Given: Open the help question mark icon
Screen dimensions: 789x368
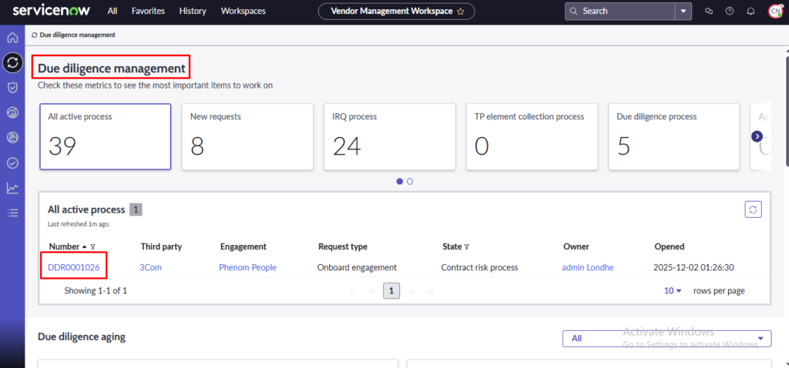Looking at the screenshot, I should (730, 12).
